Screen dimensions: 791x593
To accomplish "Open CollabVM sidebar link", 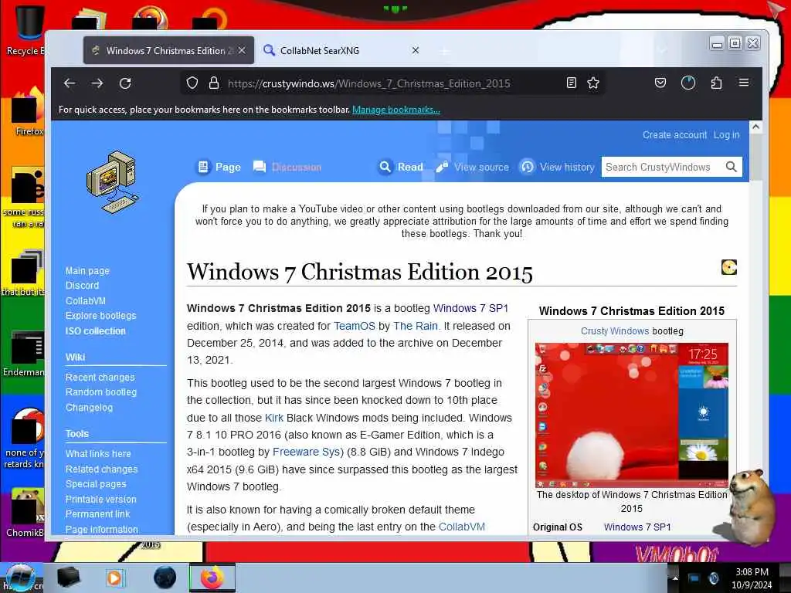I will (86, 301).
